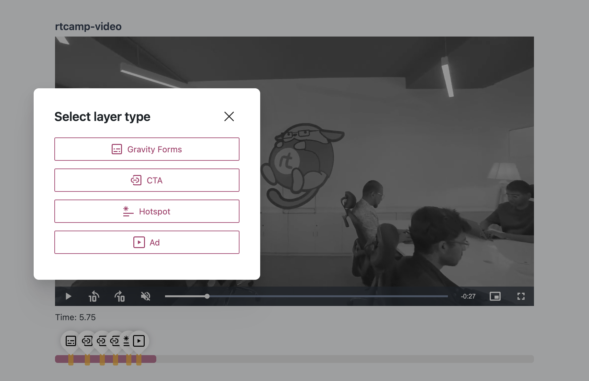Select the Hotspot layer type

tap(147, 211)
